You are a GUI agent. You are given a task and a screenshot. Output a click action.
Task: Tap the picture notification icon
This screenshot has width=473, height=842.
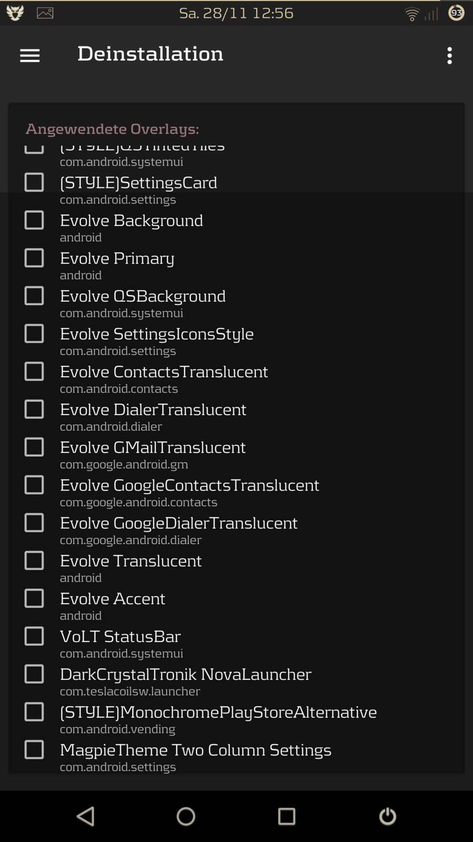click(x=45, y=13)
